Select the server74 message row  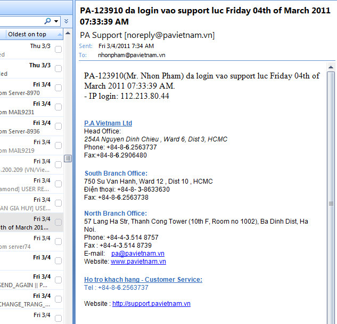coord(31,242)
